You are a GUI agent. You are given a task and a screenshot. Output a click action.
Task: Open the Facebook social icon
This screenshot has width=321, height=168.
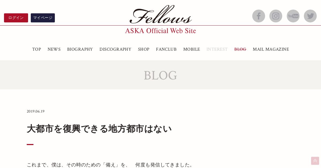pyautogui.click(x=259, y=16)
